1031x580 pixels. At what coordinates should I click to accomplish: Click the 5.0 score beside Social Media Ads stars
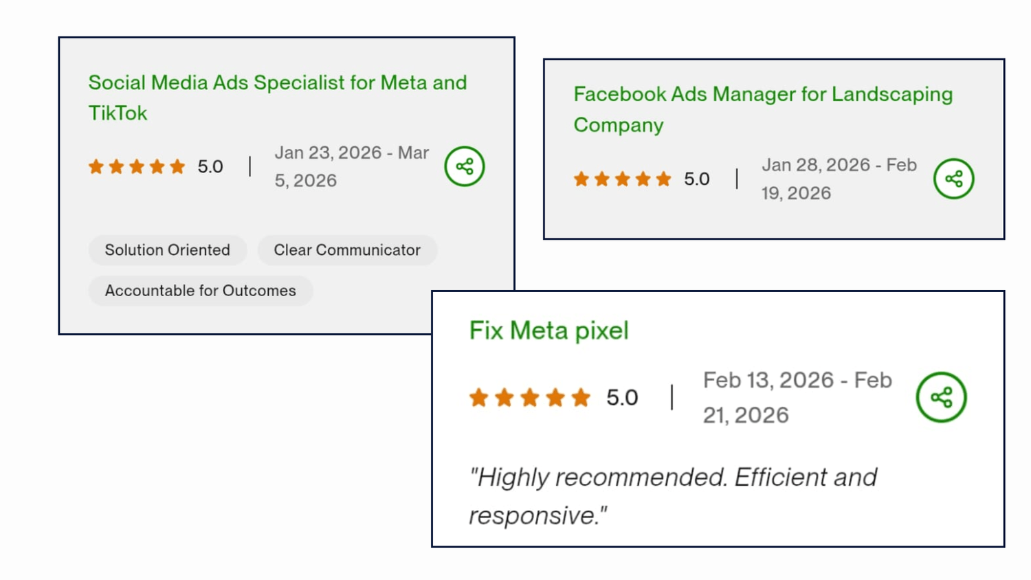210,166
